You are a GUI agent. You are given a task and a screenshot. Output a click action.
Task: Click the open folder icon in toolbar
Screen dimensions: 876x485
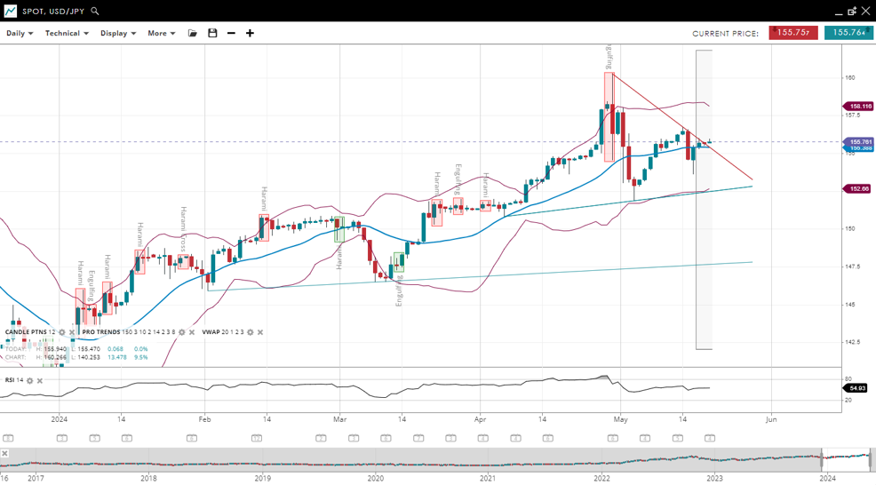click(x=193, y=34)
